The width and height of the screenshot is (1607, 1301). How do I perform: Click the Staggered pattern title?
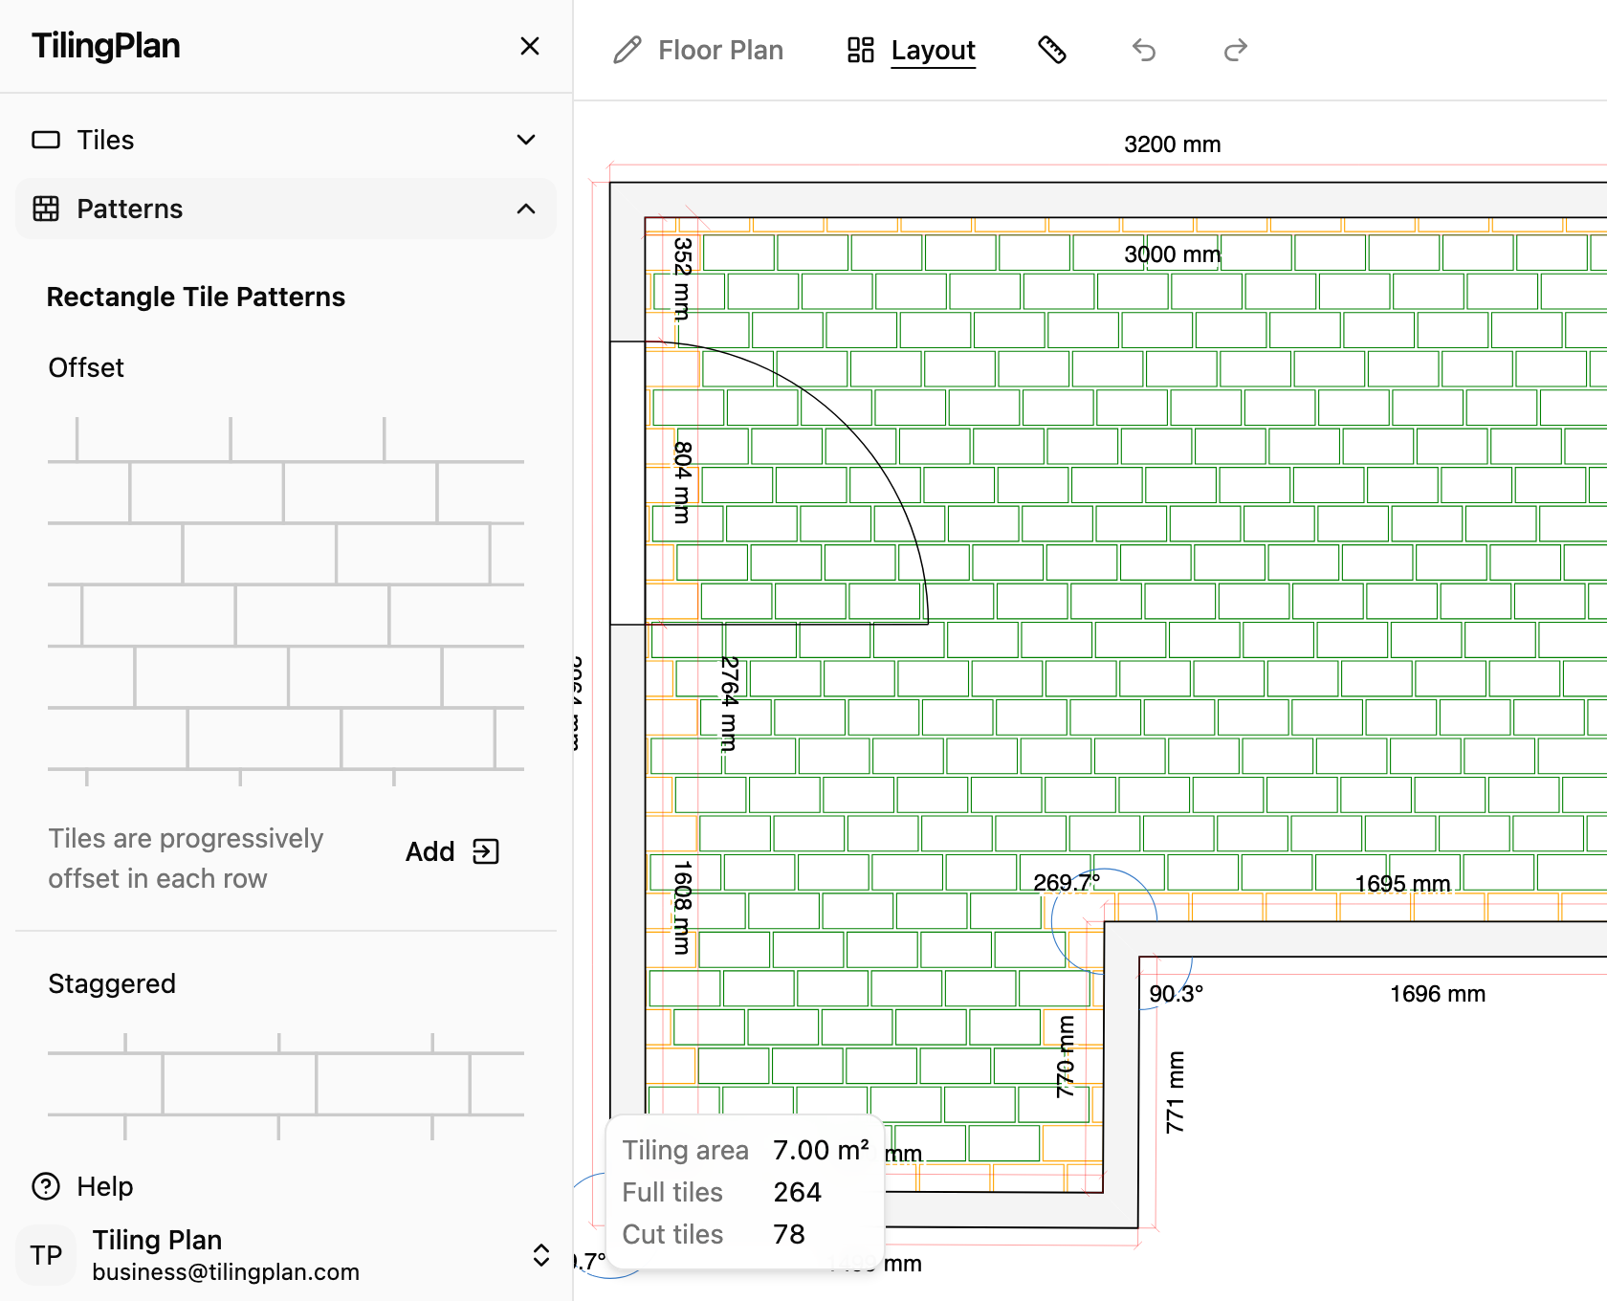pyautogui.click(x=112, y=983)
